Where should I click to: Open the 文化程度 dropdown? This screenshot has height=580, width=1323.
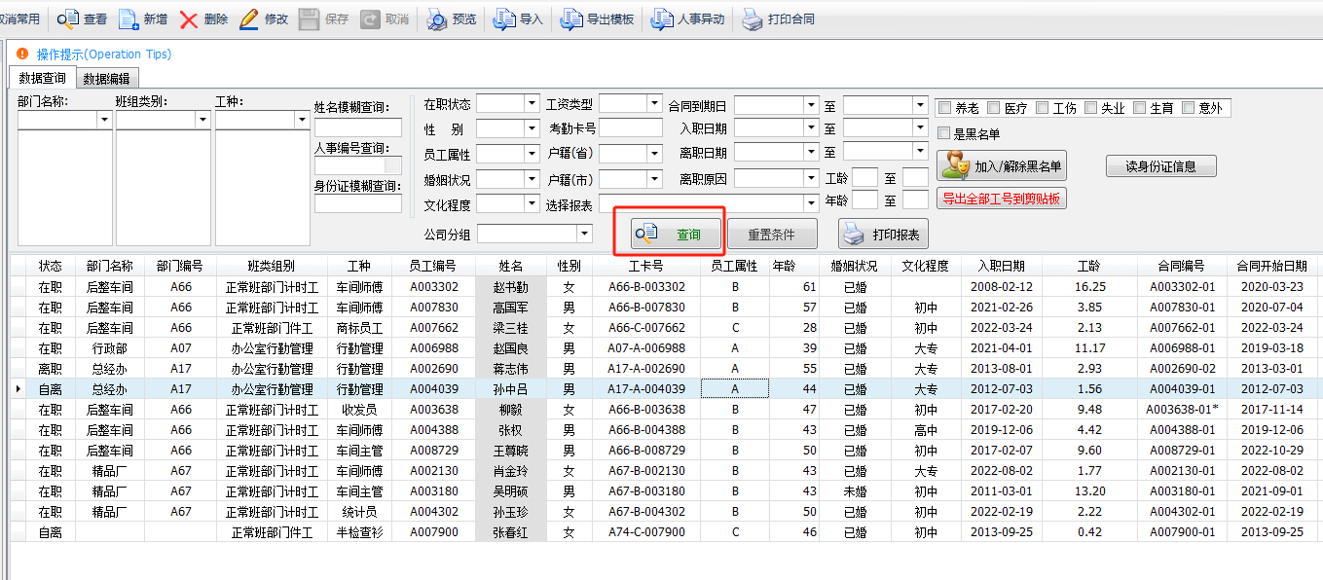coord(532,203)
